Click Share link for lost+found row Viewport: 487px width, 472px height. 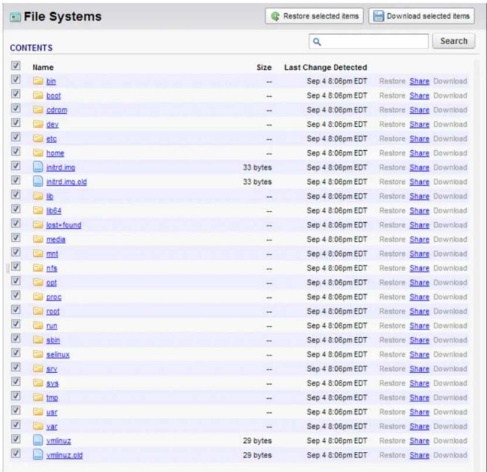coord(420,225)
